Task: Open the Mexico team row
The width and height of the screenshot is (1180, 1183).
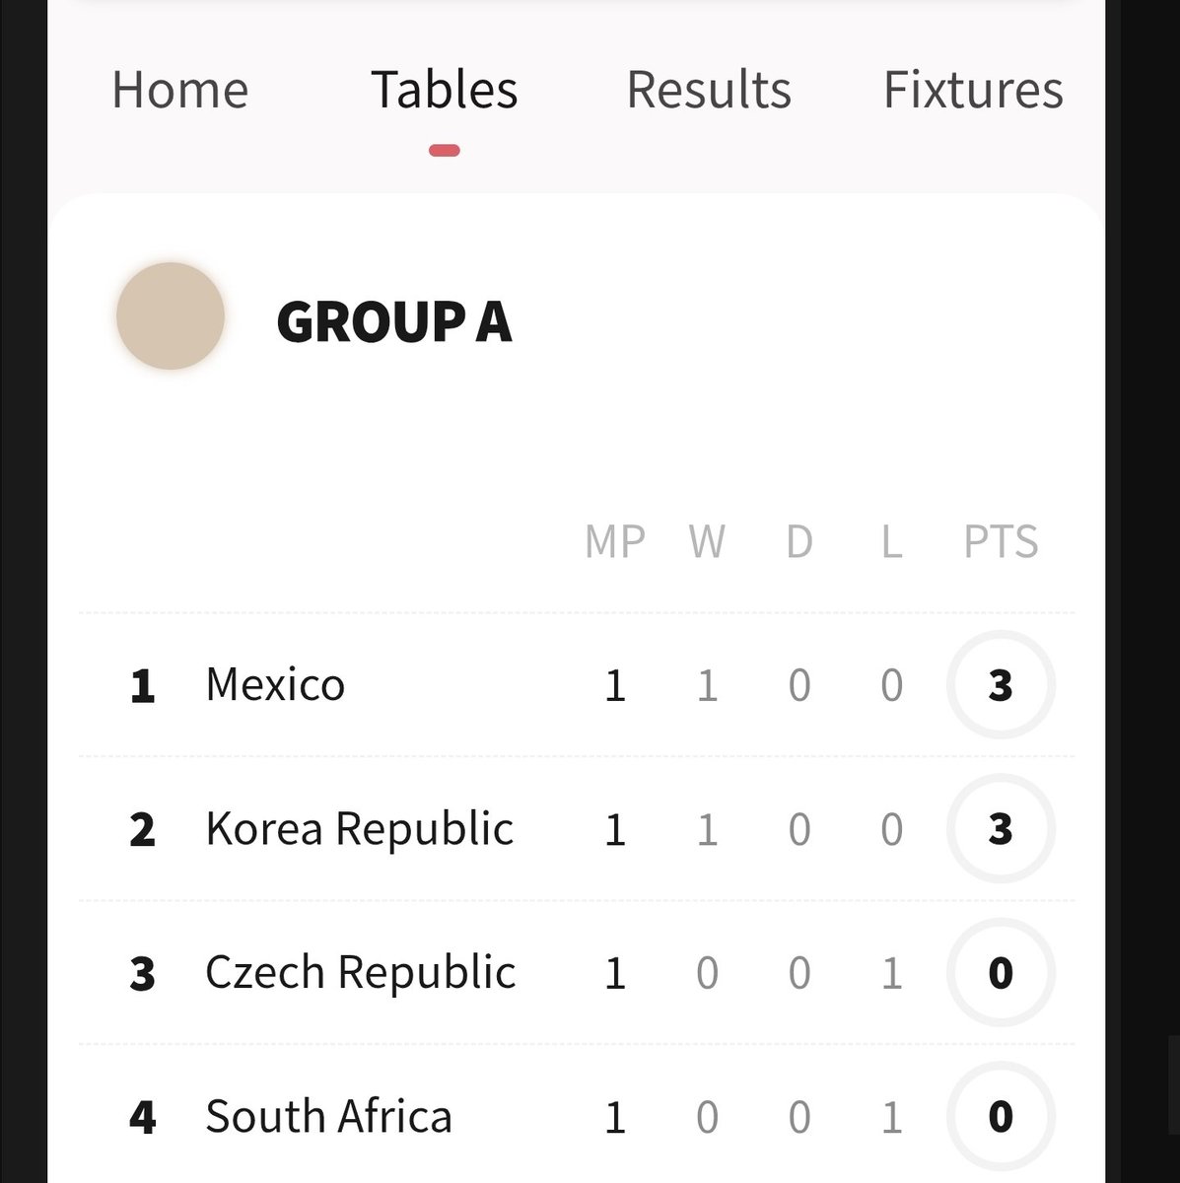Action: tap(577, 685)
